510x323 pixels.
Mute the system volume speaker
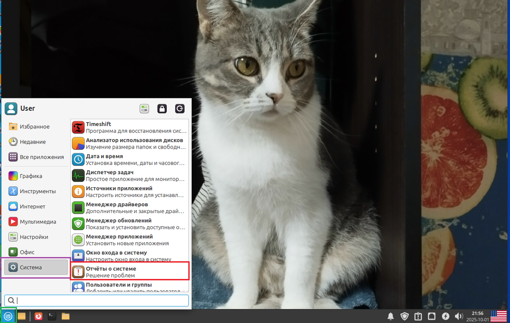click(x=459, y=316)
